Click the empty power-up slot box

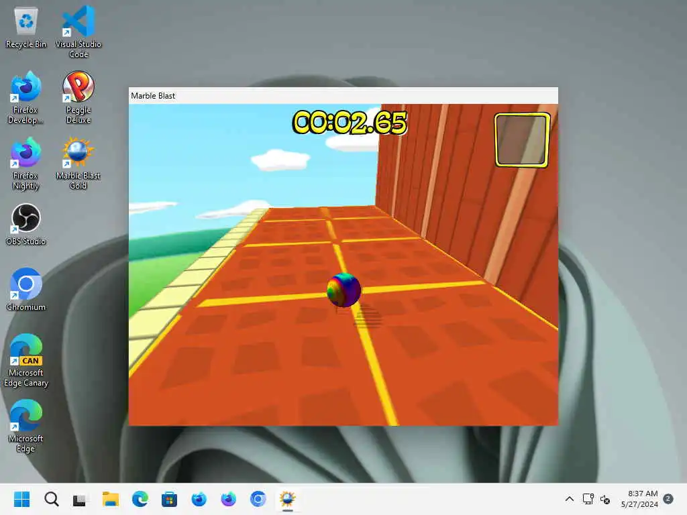click(522, 140)
